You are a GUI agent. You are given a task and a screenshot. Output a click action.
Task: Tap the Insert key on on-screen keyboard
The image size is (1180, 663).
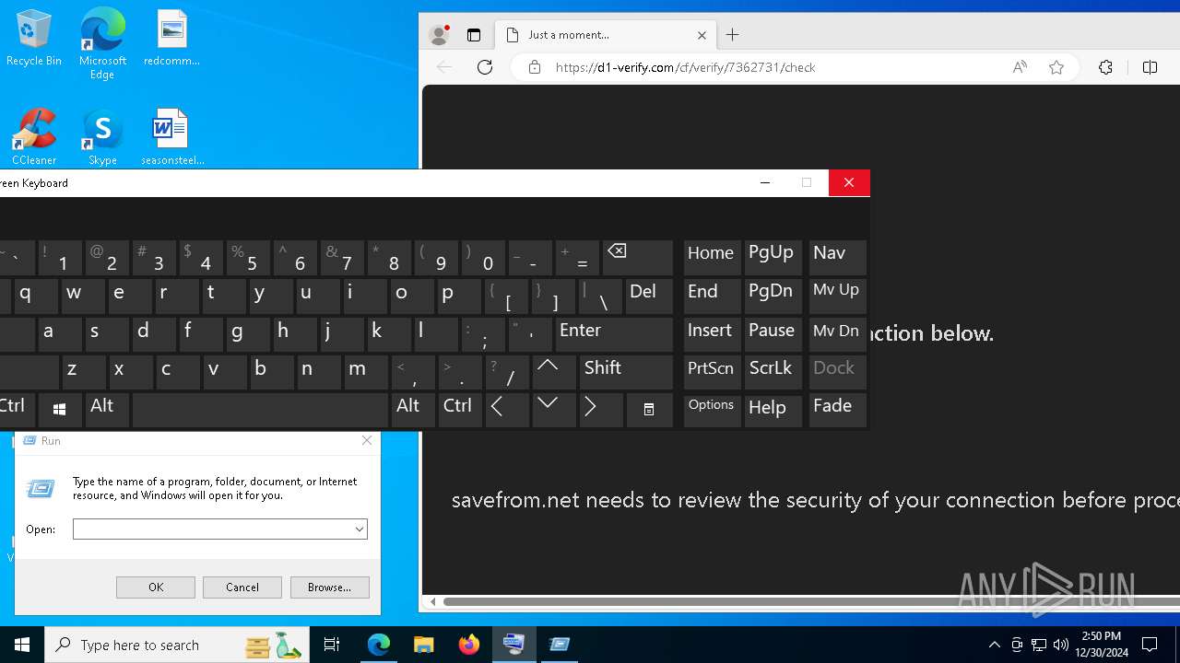712,333
